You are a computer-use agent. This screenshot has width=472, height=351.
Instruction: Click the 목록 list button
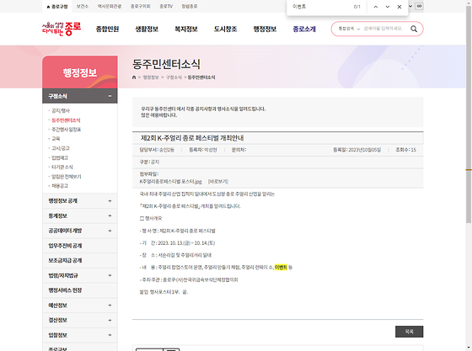[409, 332]
